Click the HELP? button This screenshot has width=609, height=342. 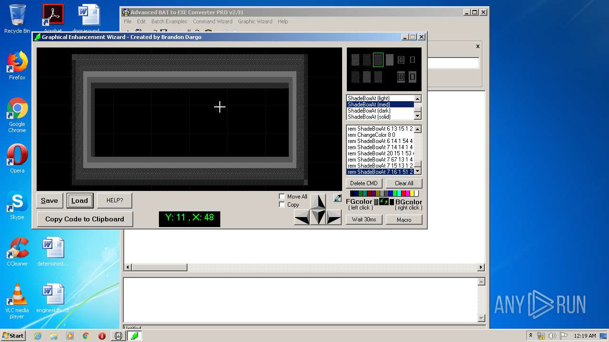[114, 200]
